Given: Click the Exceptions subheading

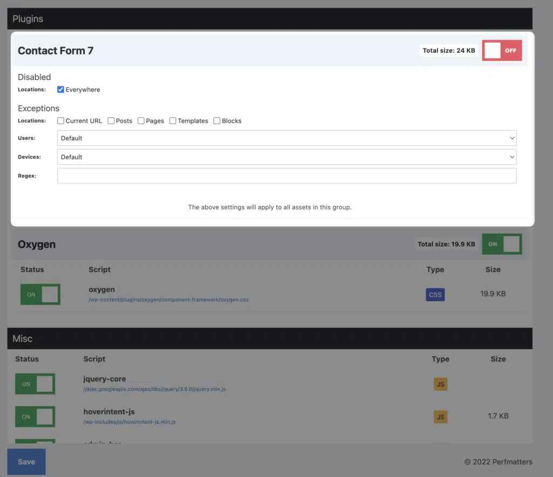Looking at the screenshot, I should point(38,108).
